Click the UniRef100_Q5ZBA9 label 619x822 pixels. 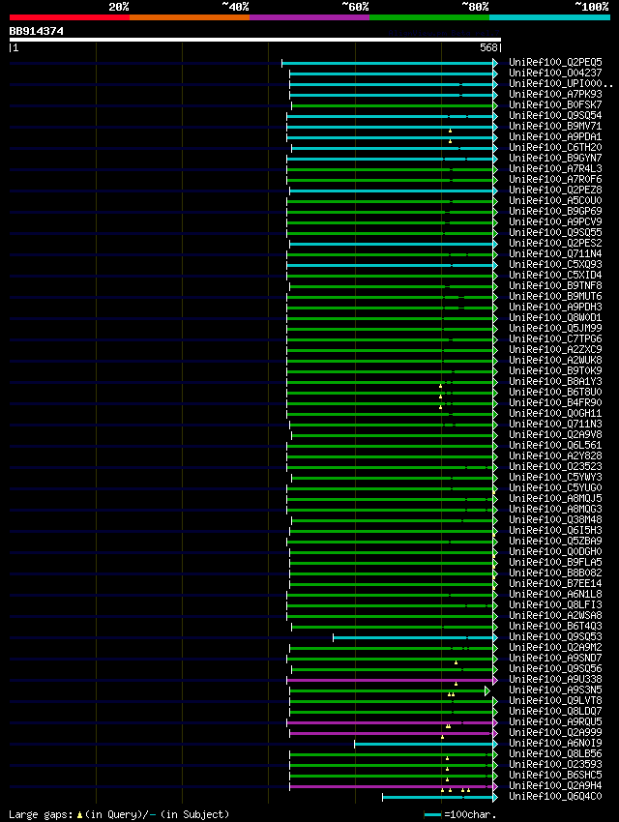coord(555,541)
